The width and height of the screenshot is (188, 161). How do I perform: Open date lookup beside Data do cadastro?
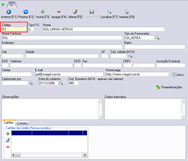61,83
